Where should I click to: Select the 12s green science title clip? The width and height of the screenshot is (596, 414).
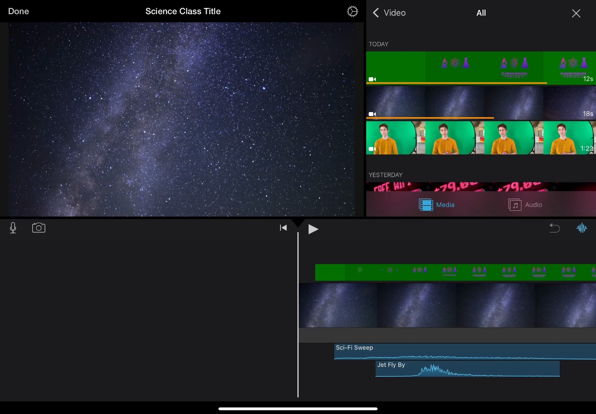(481, 68)
